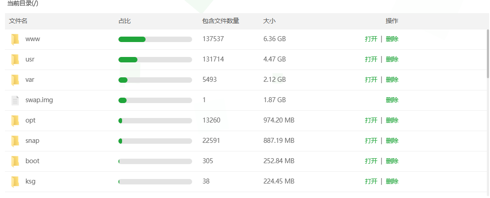Select the opt file name
The image size is (490, 198).
[x=30, y=121]
